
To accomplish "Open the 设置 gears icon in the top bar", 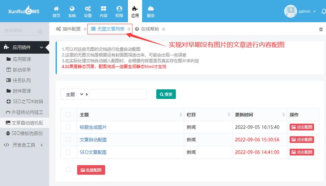I will click(x=88, y=9).
